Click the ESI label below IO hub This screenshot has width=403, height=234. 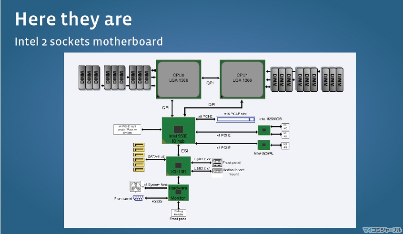point(184,151)
